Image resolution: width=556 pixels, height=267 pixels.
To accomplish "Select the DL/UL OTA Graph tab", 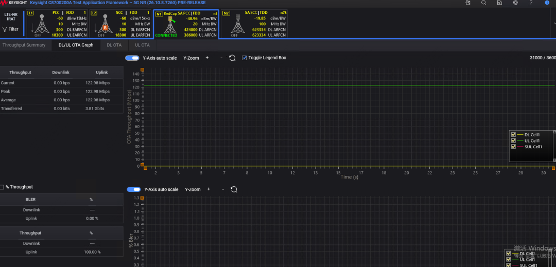I will [76, 45].
